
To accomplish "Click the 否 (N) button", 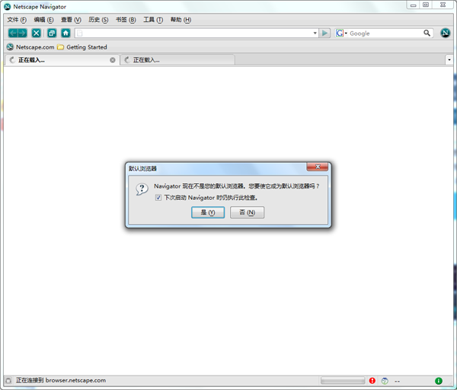I will pos(247,213).
